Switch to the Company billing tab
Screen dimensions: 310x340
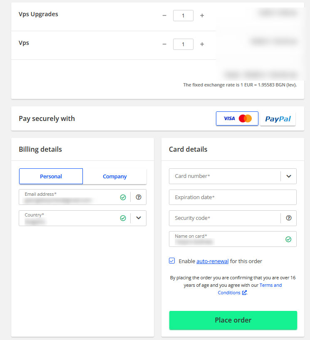pos(115,176)
